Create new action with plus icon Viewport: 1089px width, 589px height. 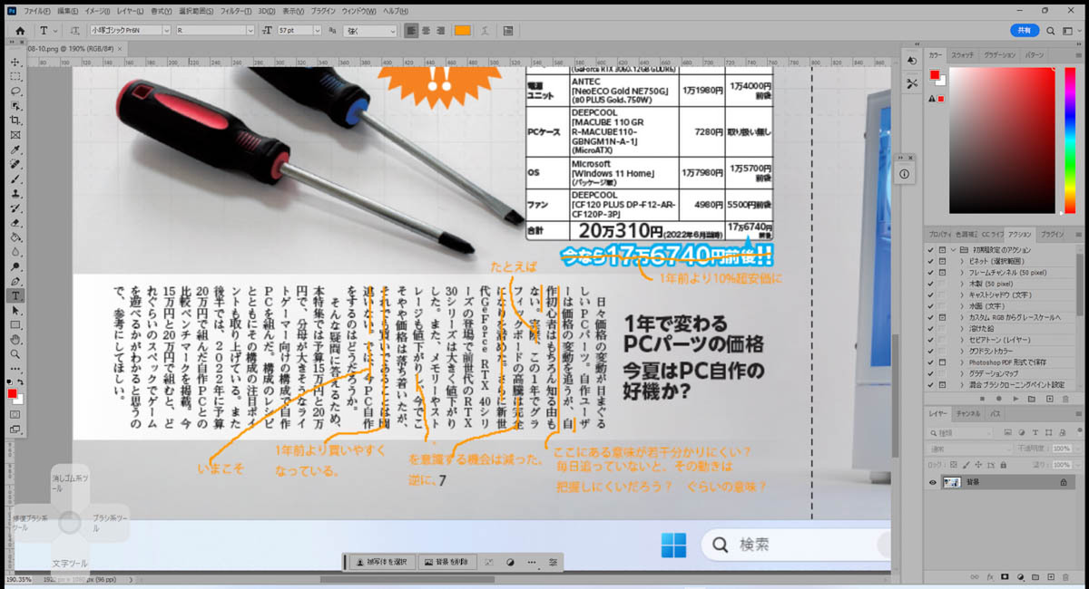1050,399
